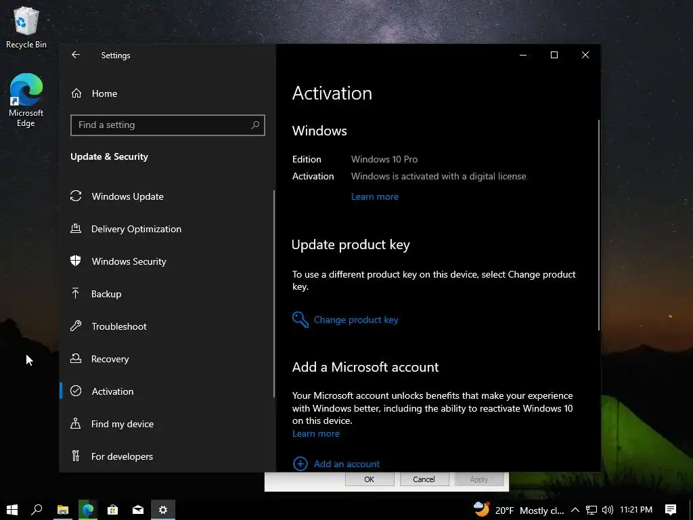Click the Delivery Optimization icon
This screenshot has height=520, width=693.
[x=76, y=229]
